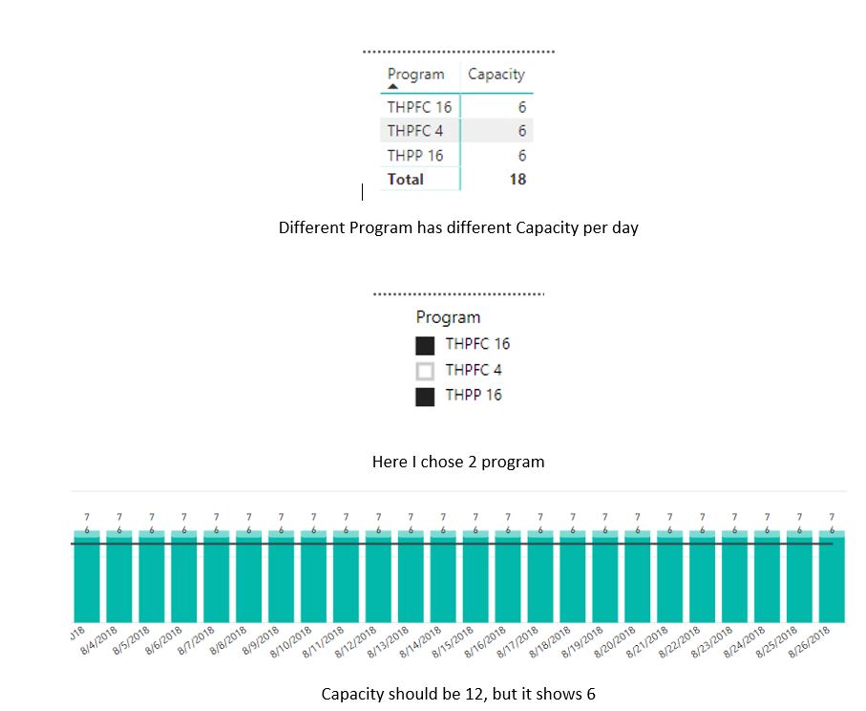Select the bar for 8/20/2018
This screenshot has height=711, width=866.
point(638,576)
